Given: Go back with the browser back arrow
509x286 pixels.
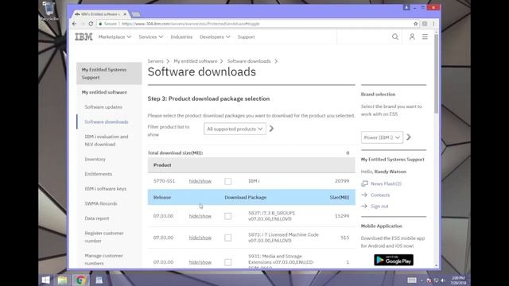Looking at the screenshot, I should tap(74, 24).
